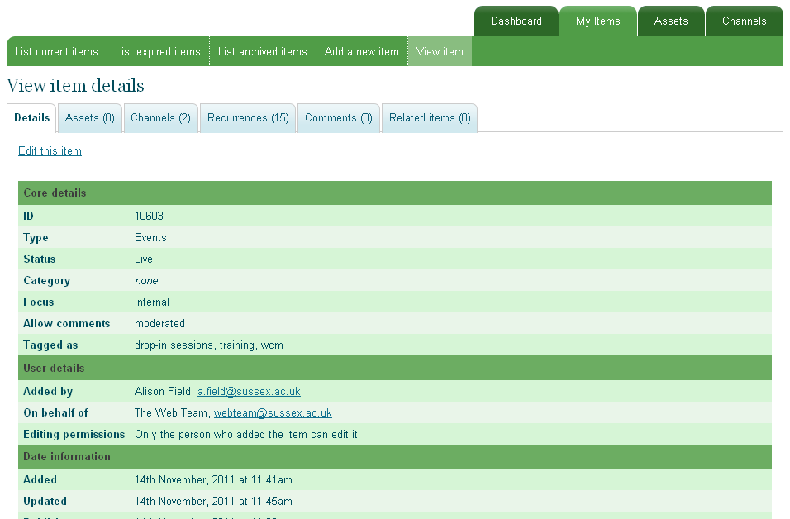Switch to the My Items tab
Viewport: 790px width, 519px height.
pyautogui.click(x=598, y=21)
